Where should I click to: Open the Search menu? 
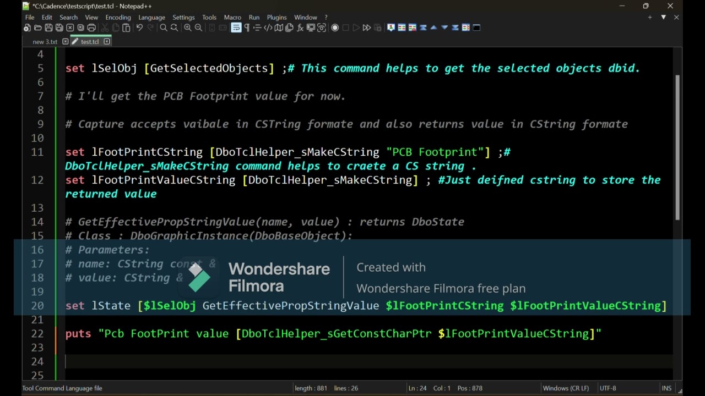click(x=68, y=17)
